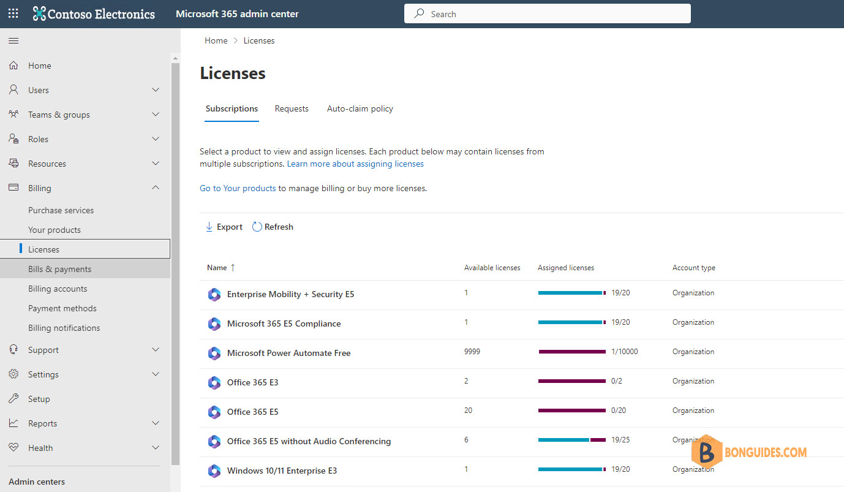Click the sidebar vertical scrollbar

tap(176, 263)
